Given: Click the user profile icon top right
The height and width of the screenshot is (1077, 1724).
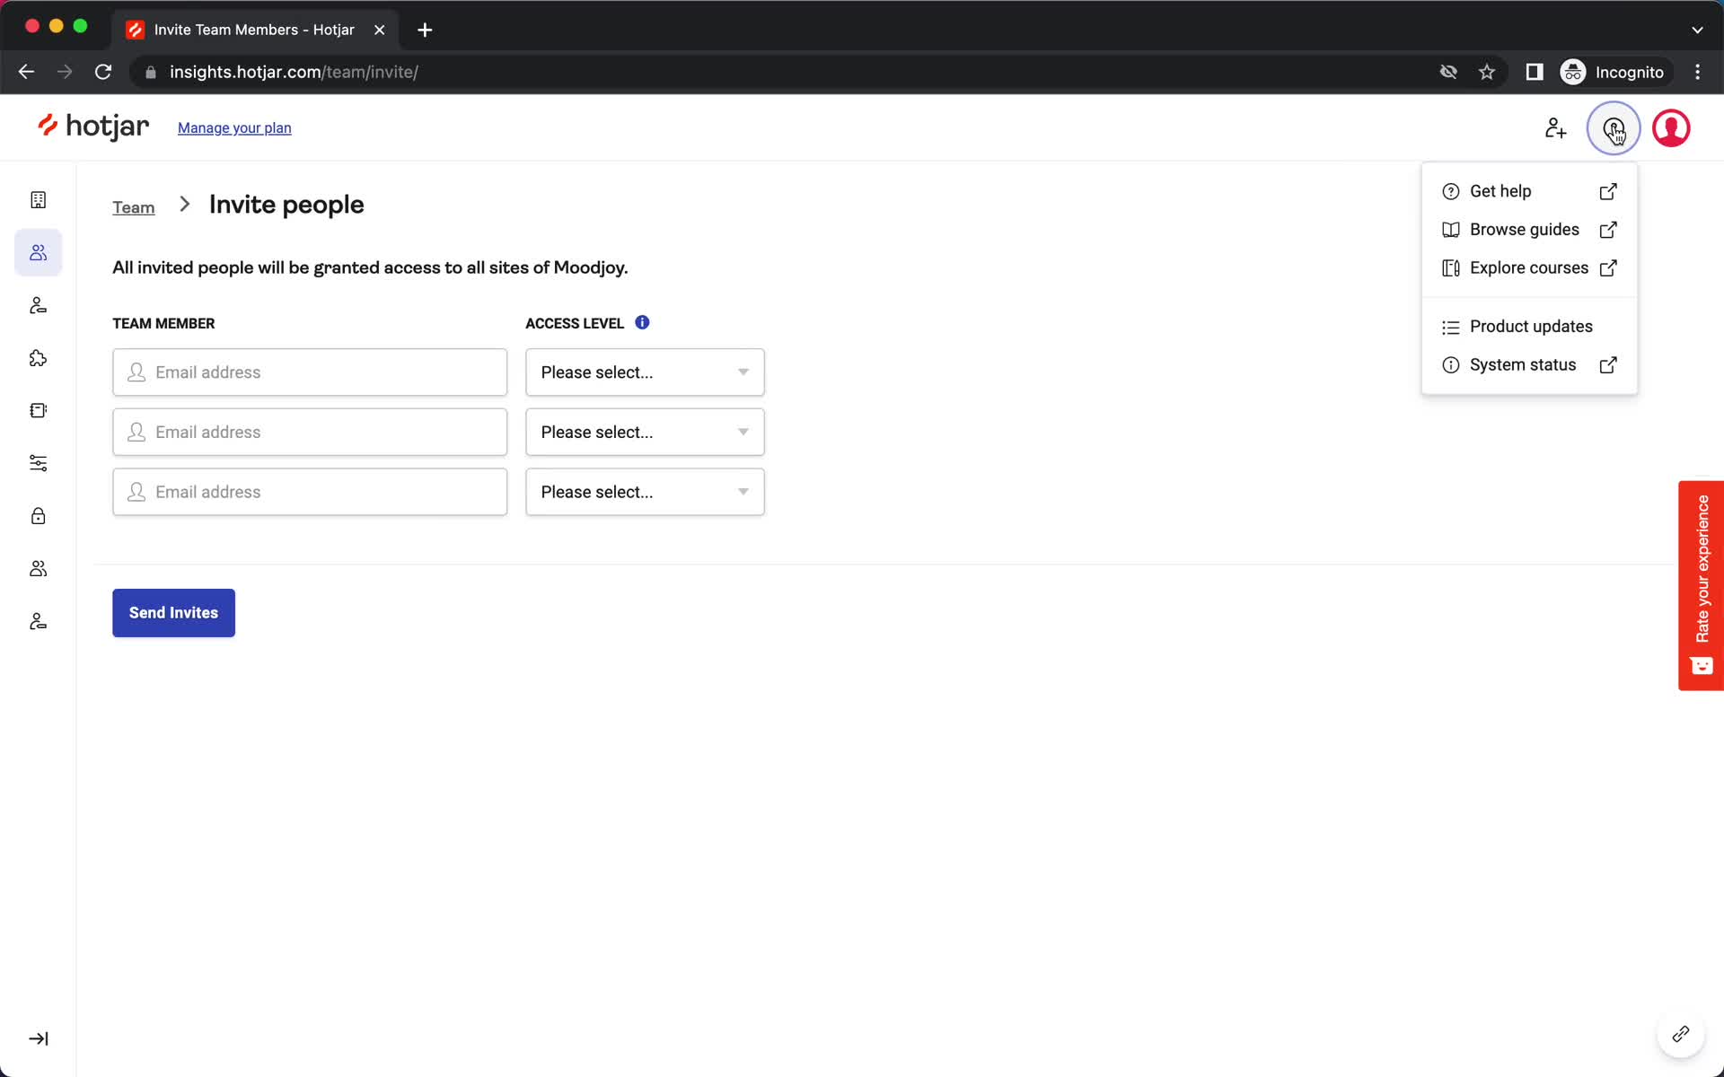Looking at the screenshot, I should coord(1671,127).
